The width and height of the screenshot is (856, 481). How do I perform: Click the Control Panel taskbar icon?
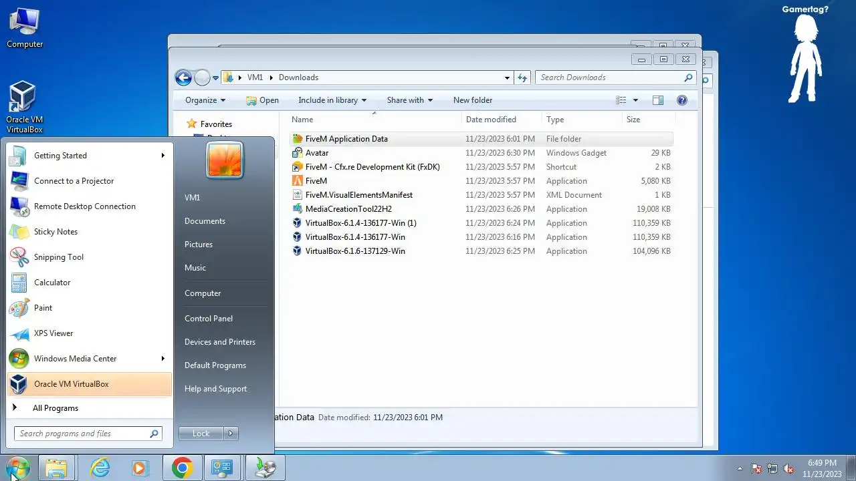pos(222,468)
